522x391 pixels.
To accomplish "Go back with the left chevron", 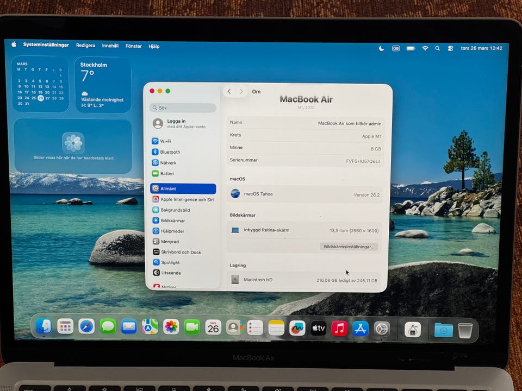I will [x=229, y=91].
